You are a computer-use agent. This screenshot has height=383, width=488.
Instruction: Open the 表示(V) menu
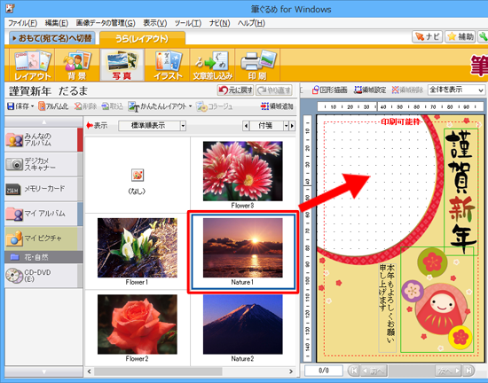click(155, 23)
